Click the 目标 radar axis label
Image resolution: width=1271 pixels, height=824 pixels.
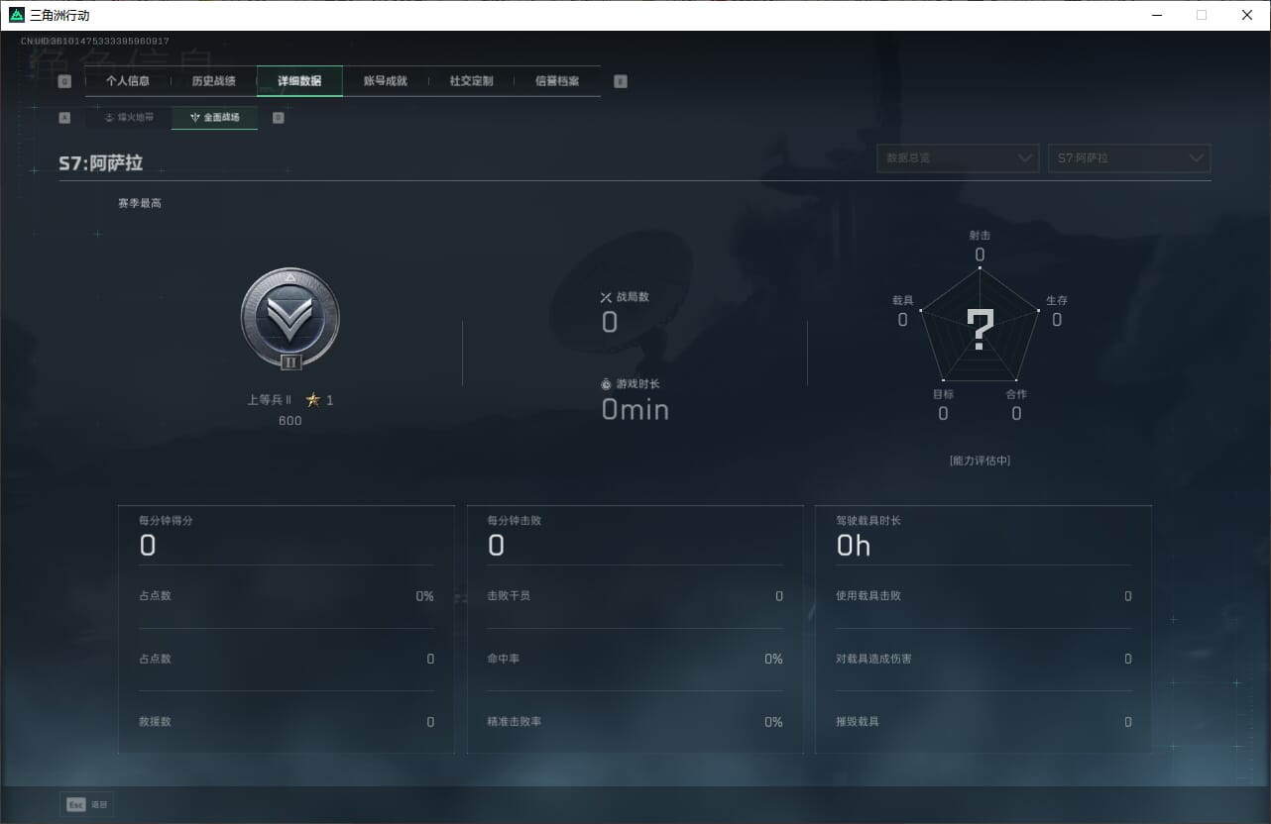(943, 394)
